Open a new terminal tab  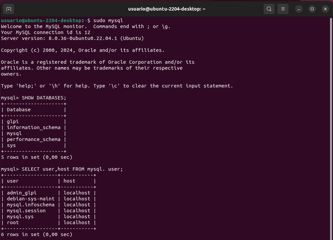coord(9,9)
